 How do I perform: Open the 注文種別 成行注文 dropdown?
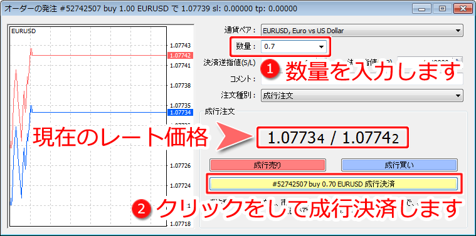coord(362,95)
